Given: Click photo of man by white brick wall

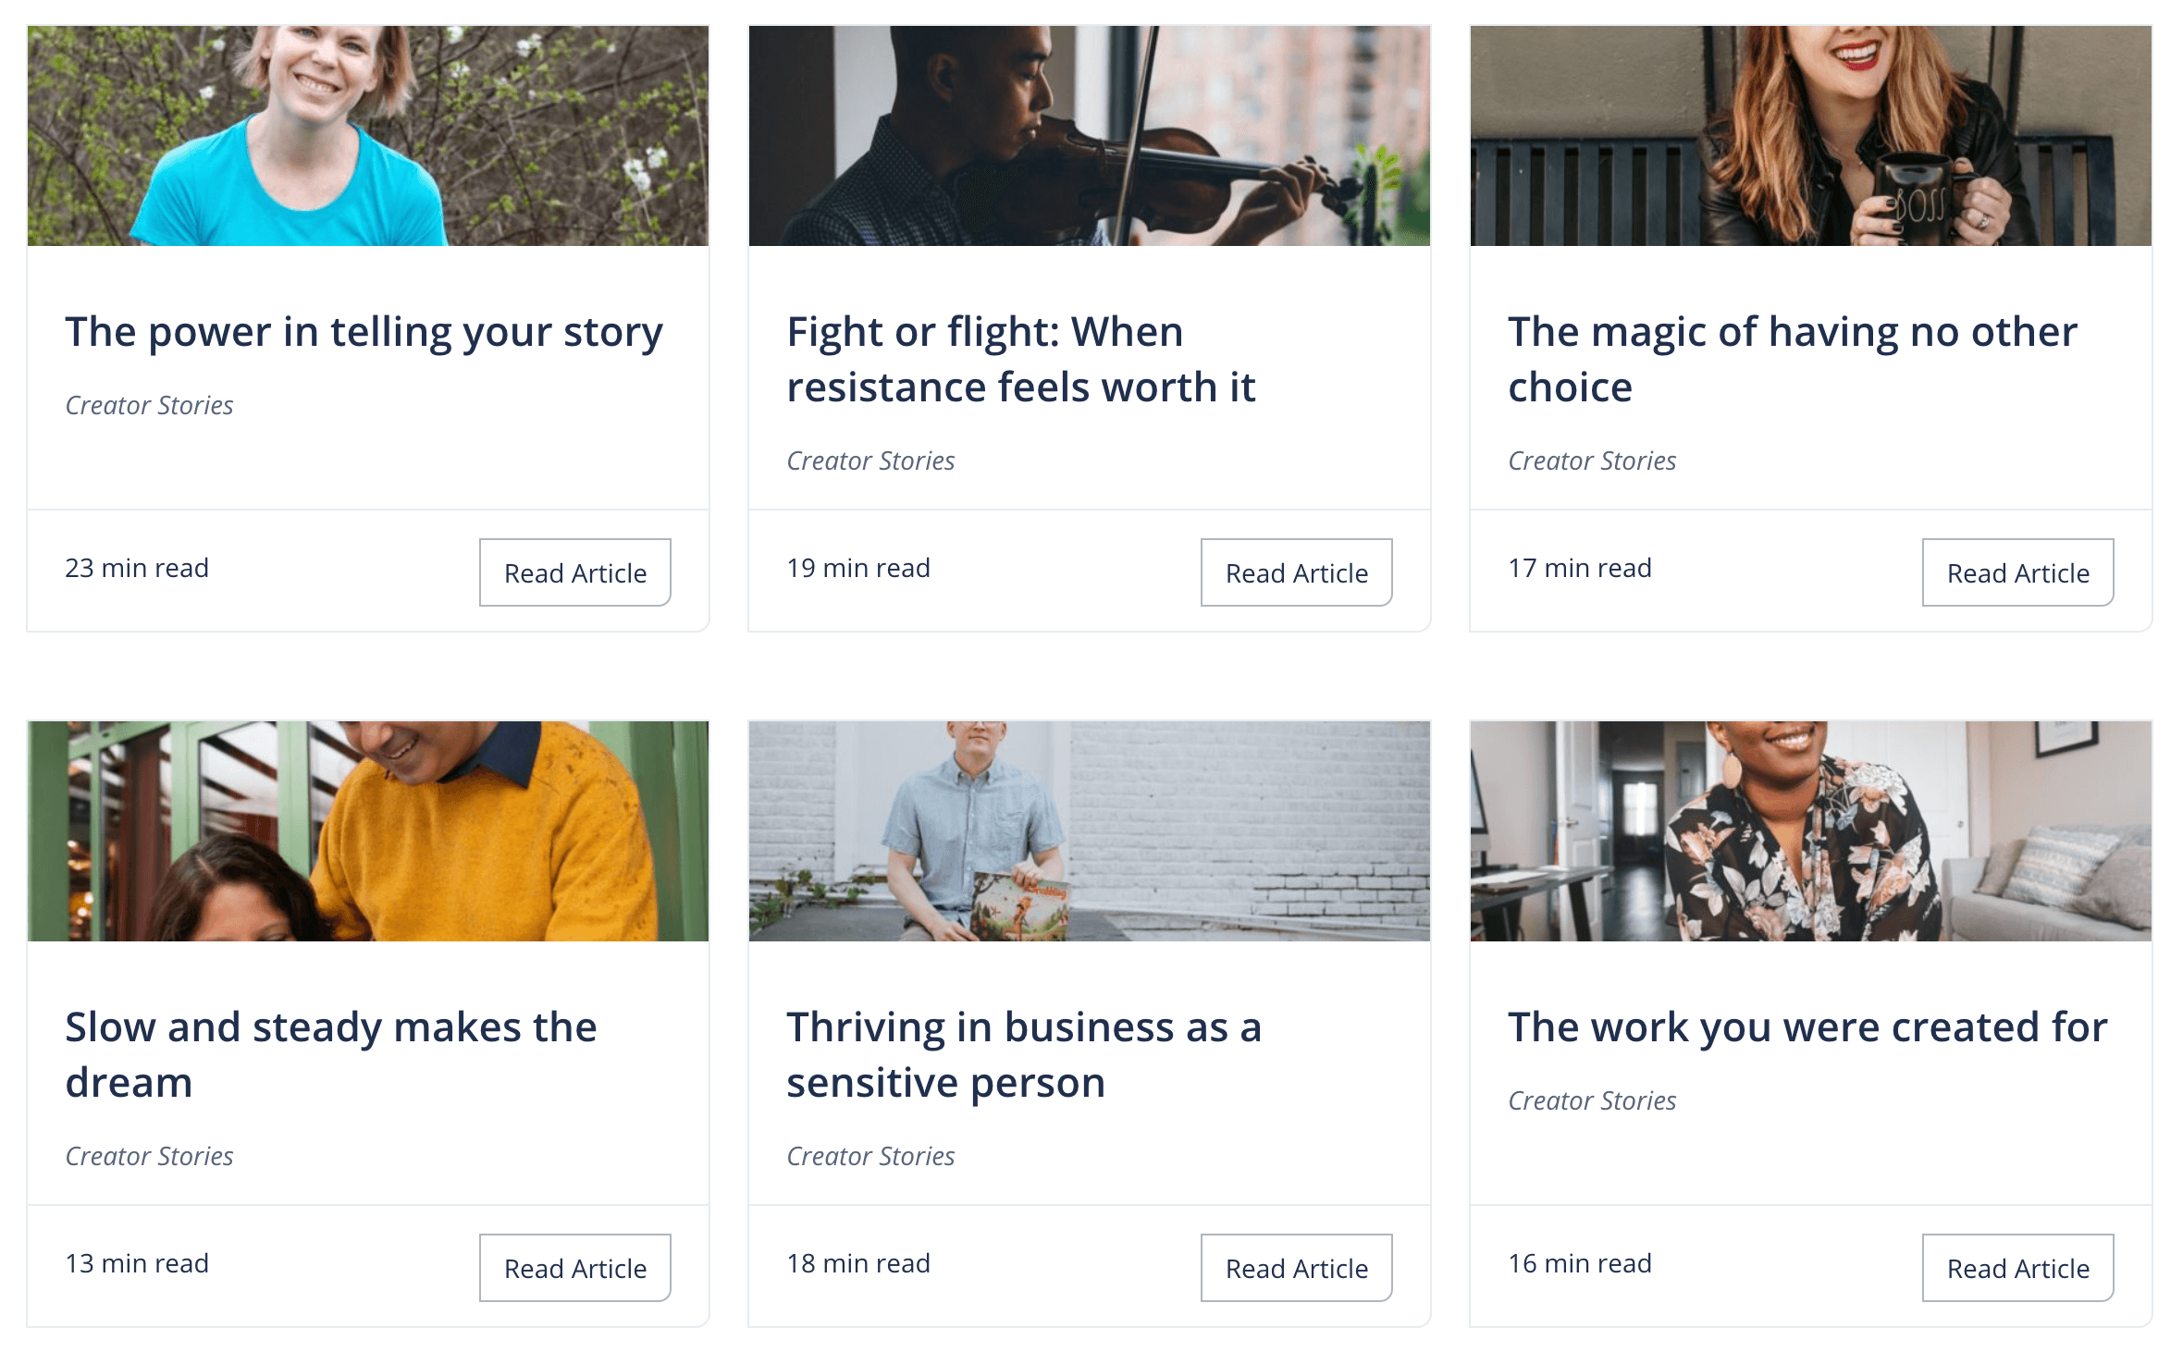Looking at the screenshot, I should [1090, 831].
